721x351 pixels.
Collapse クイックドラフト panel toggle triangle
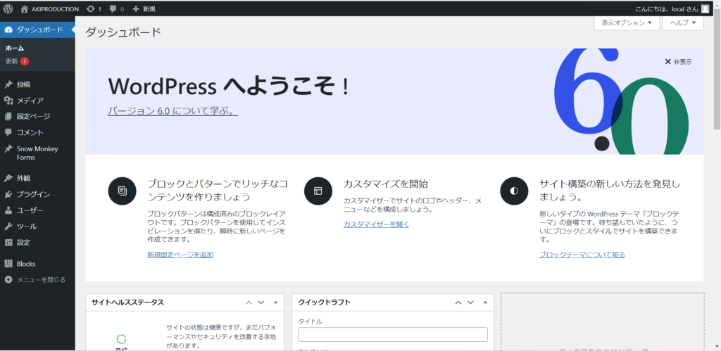click(486, 302)
